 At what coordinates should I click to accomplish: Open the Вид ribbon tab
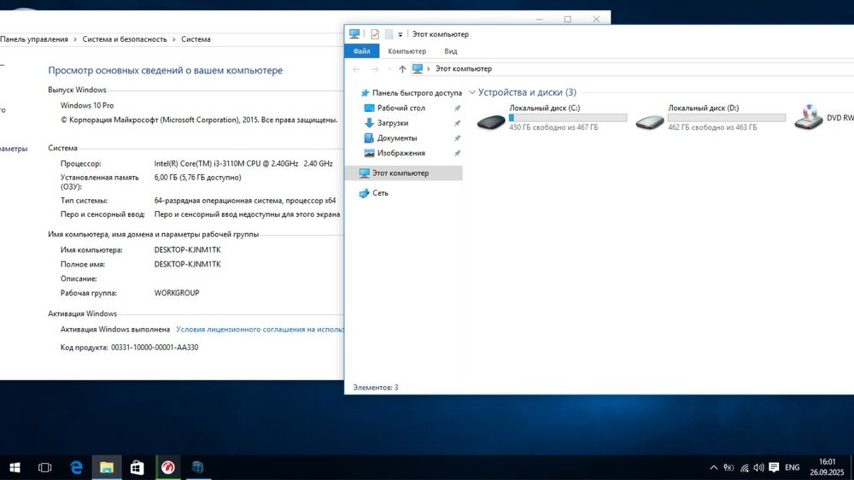coord(450,51)
